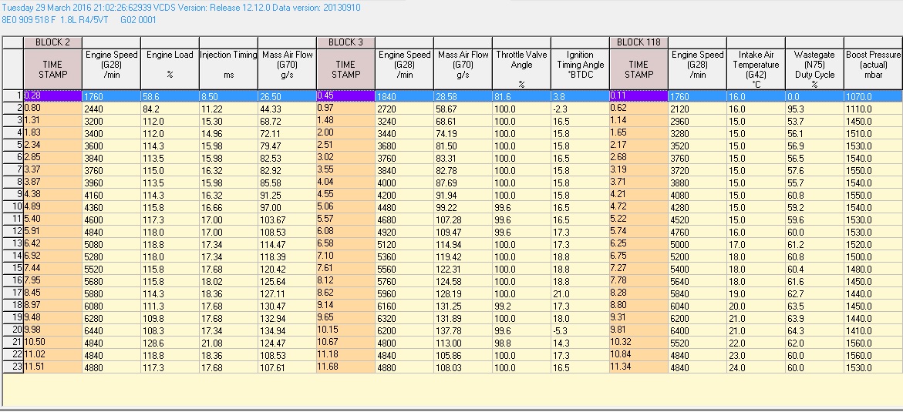The image size is (903, 412).
Task: Click the BLOCK 3 header cell
Action: coord(345,42)
